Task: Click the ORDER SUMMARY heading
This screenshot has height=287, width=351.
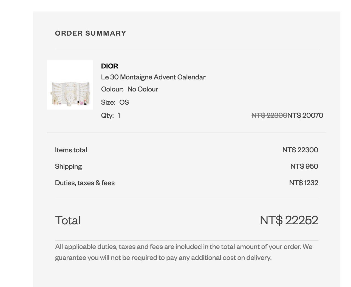Action: click(90, 33)
